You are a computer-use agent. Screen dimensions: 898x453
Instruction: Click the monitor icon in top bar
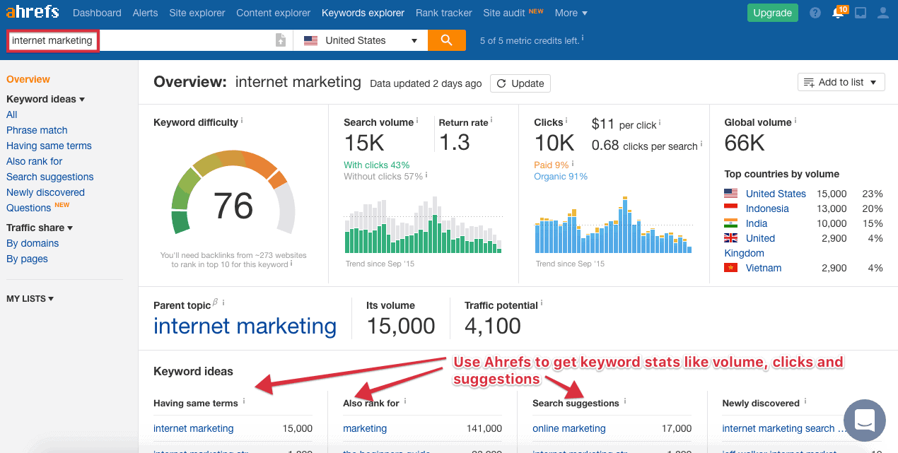click(861, 13)
